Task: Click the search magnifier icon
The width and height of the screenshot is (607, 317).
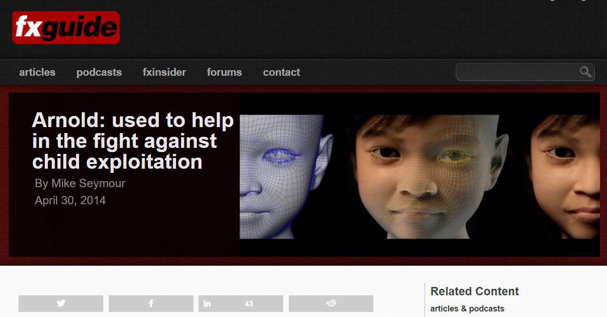Action: tap(585, 72)
